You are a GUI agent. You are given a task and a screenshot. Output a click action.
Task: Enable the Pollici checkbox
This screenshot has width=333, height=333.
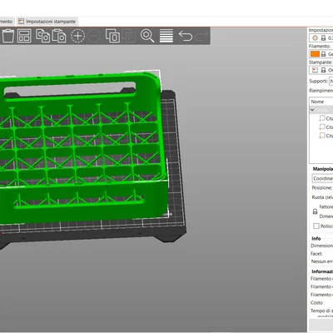(x=316, y=226)
